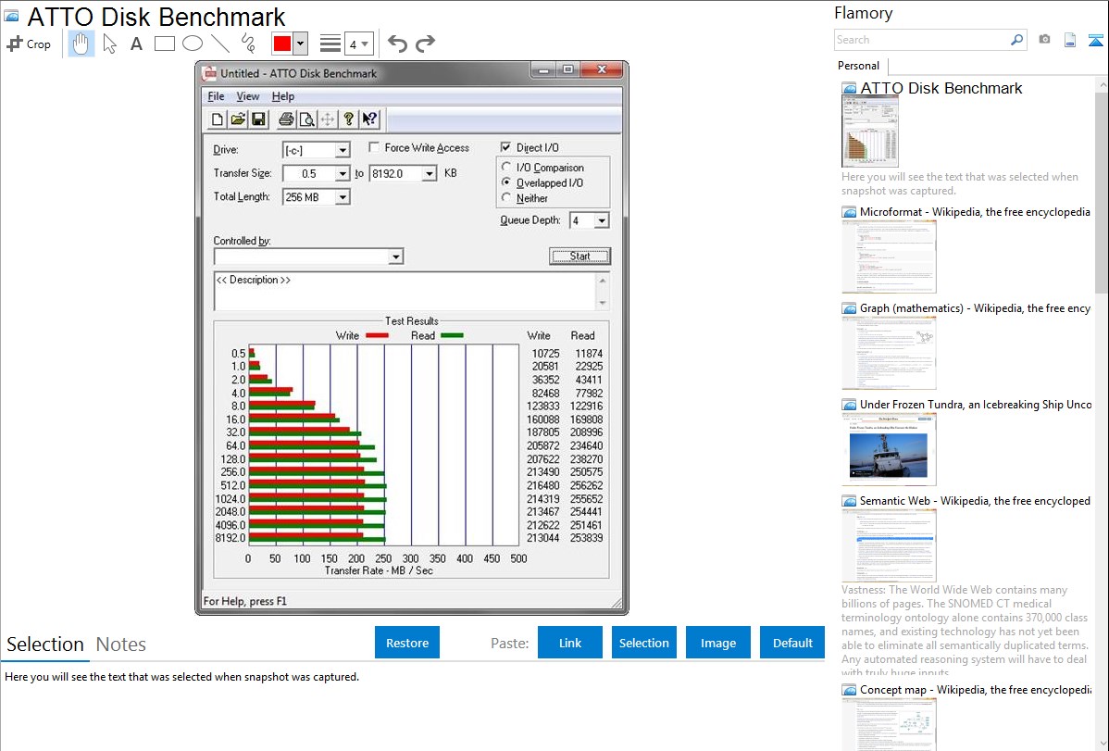1109x751 pixels.
Task: Click the blue Flamory icon at top right
Action: (x=1095, y=40)
